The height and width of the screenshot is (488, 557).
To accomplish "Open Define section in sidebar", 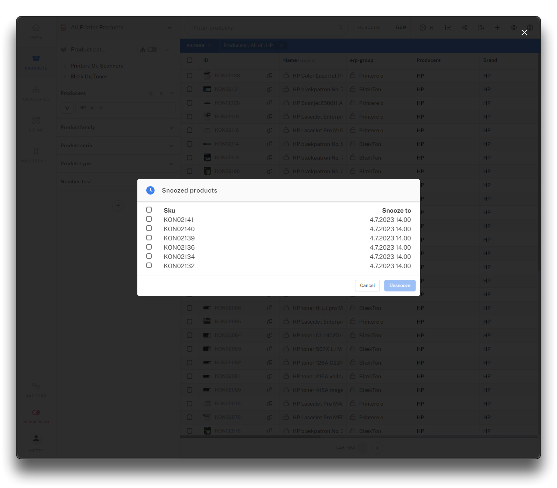I will pos(36,124).
